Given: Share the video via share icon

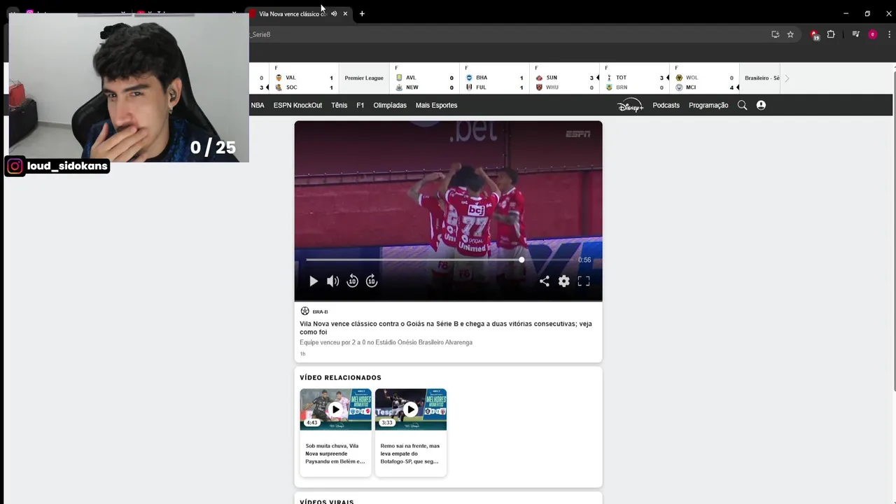Looking at the screenshot, I should 544,281.
